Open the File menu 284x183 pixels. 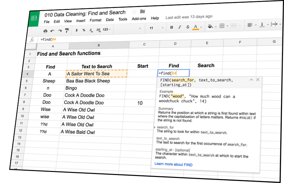point(47,22)
